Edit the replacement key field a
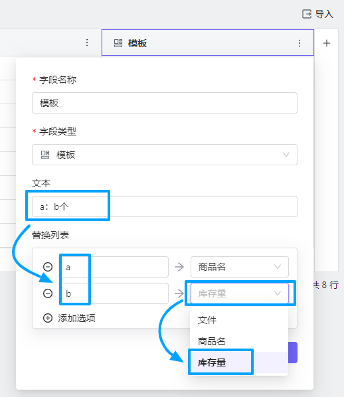The width and height of the screenshot is (344, 397). click(114, 267)
